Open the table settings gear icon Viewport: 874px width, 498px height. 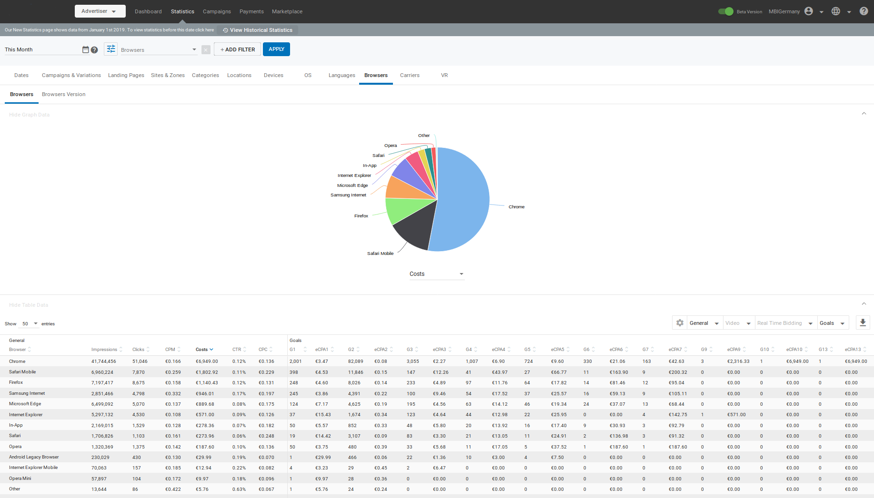coord(680,323)
